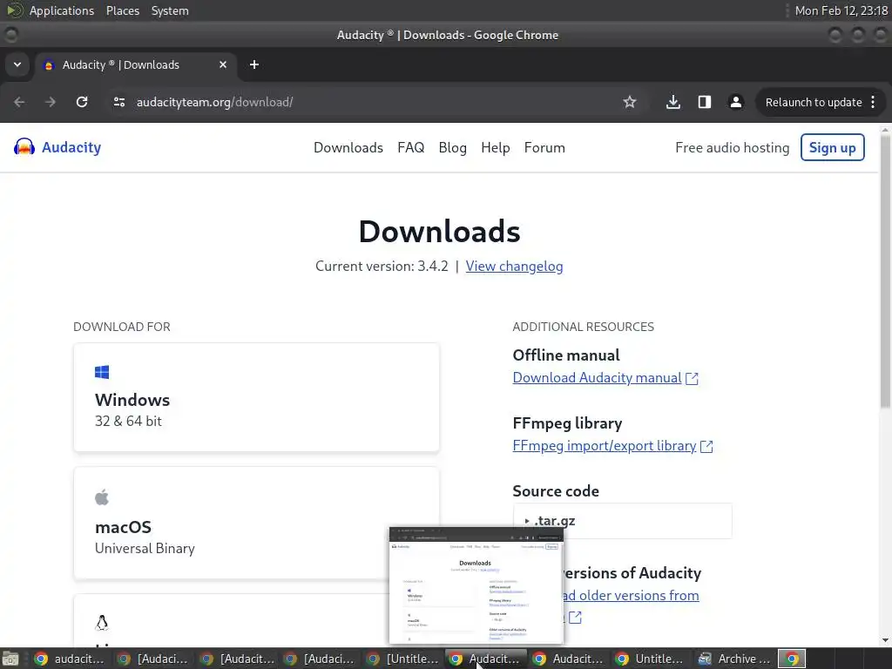Click the window preview thumbnail popup
The width and height of the screenshot is (892, 669).
click(476, 585)
